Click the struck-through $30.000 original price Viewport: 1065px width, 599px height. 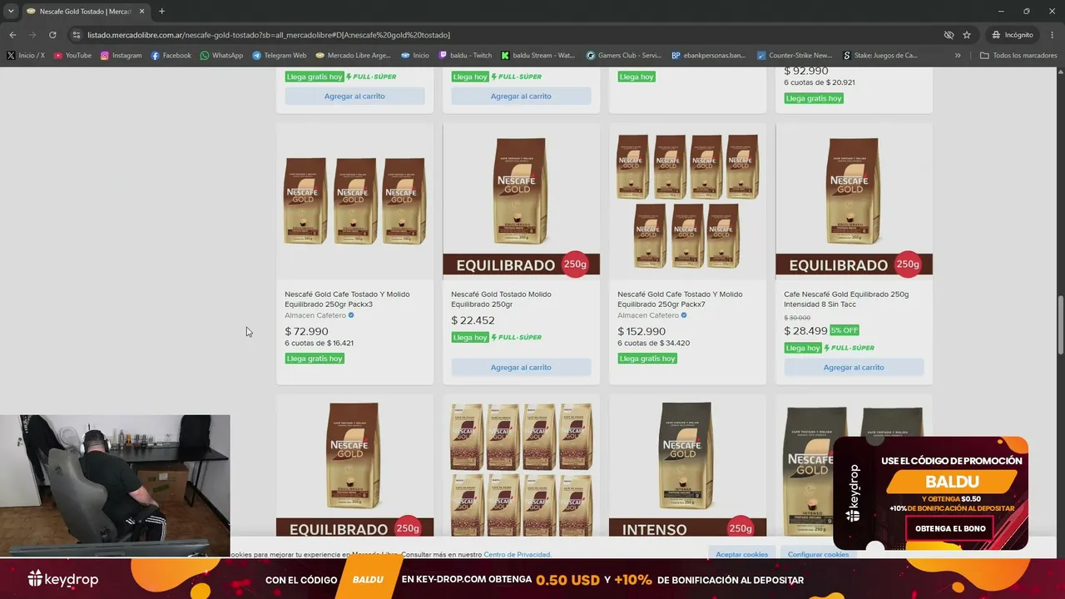point(799,318)
